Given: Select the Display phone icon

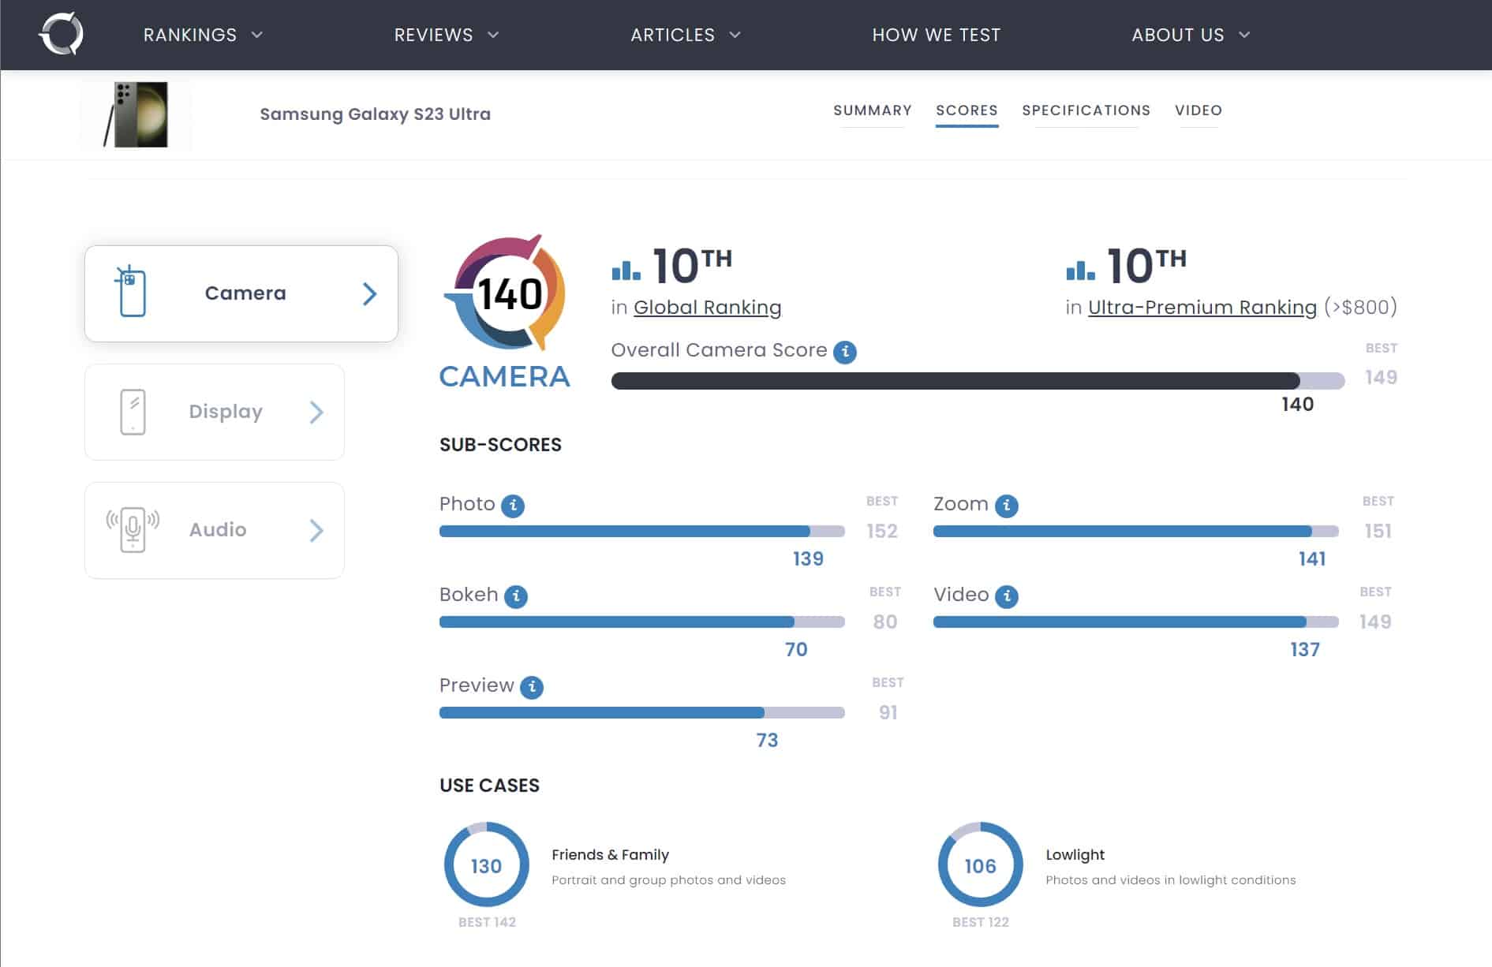Looking at the screenshot, I should click(133, 412).
